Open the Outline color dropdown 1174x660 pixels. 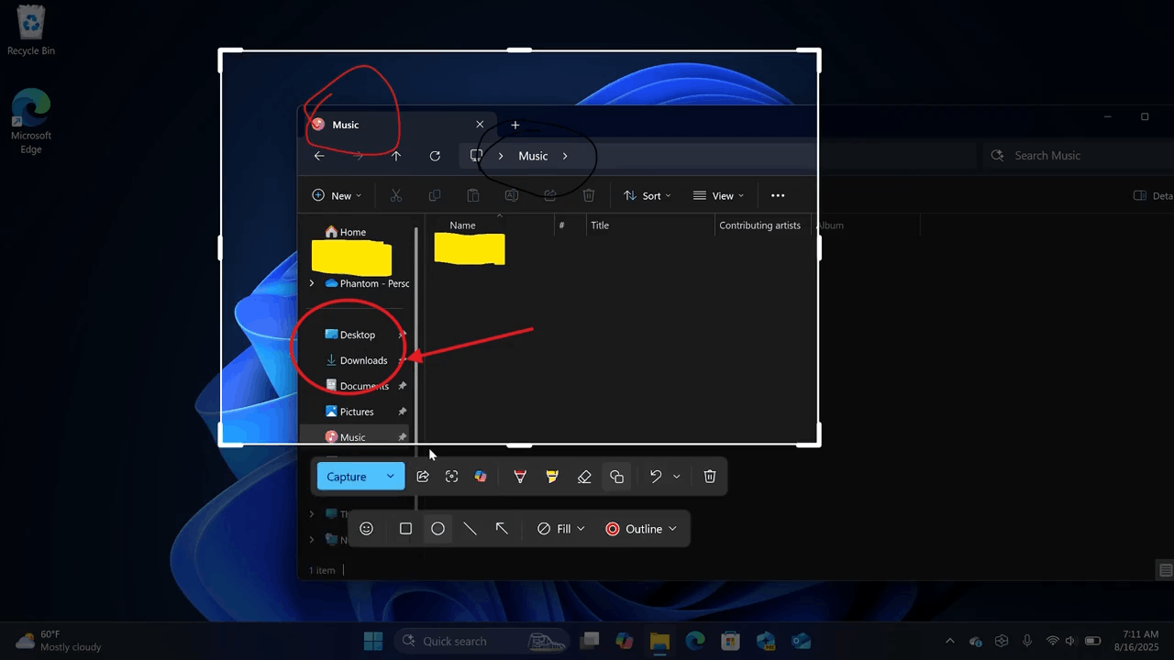coord(641,529)
